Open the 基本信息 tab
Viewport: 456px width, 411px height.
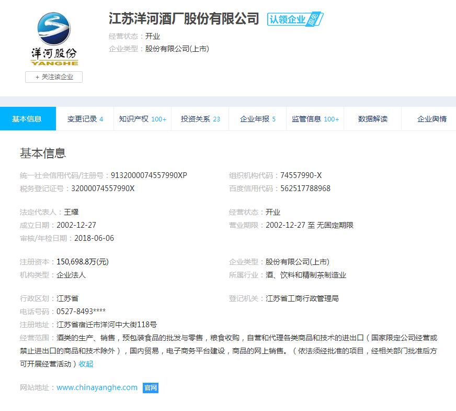(28, 119)
